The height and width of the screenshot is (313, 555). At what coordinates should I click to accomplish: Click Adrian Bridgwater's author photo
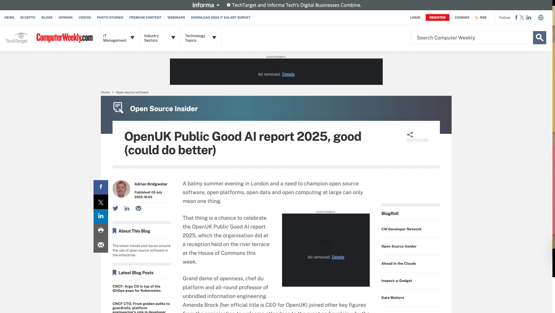coord(121,189)
